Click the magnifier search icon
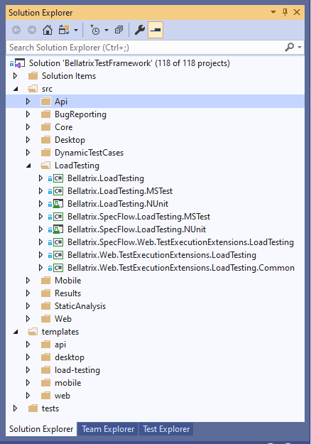This screenshot has width=311, height=444. click(x=289, y=48)
